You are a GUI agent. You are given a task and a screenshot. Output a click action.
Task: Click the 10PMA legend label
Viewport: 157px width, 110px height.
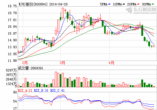point(117,4)
